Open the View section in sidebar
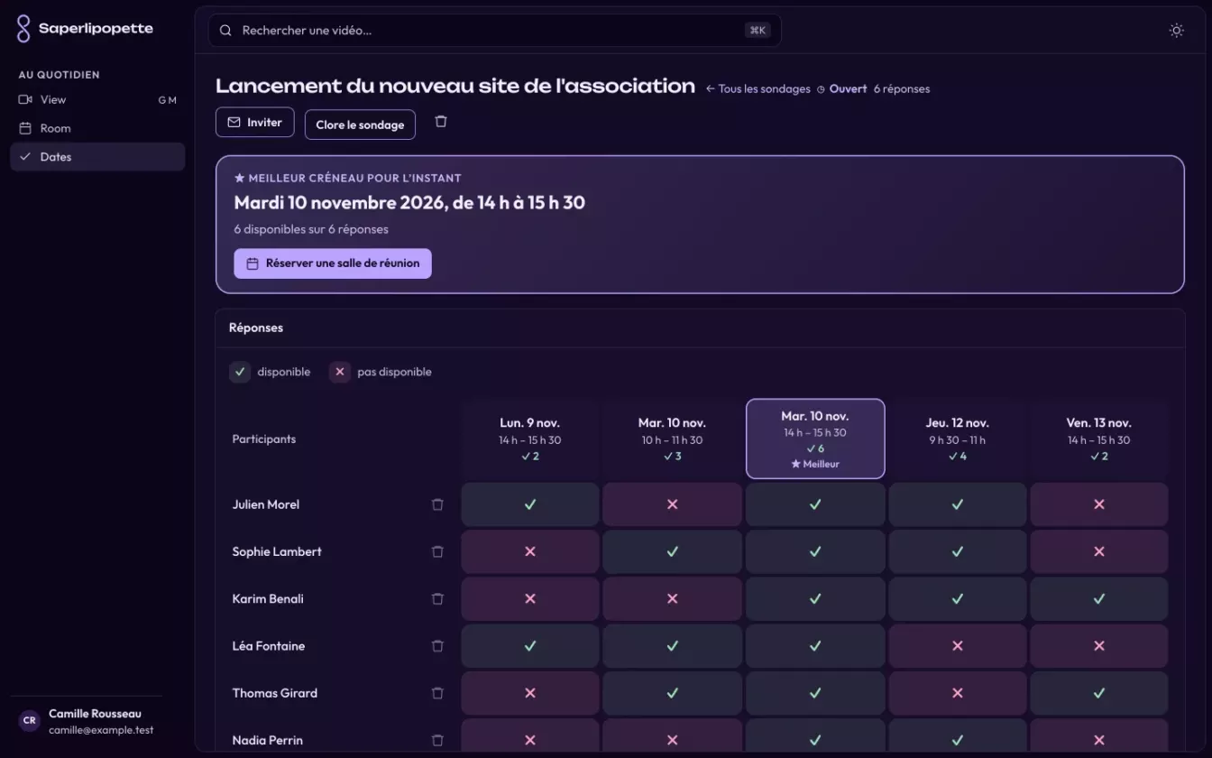Image resolution: width=1212 pixels, height=758 pixels. (97, 99)
